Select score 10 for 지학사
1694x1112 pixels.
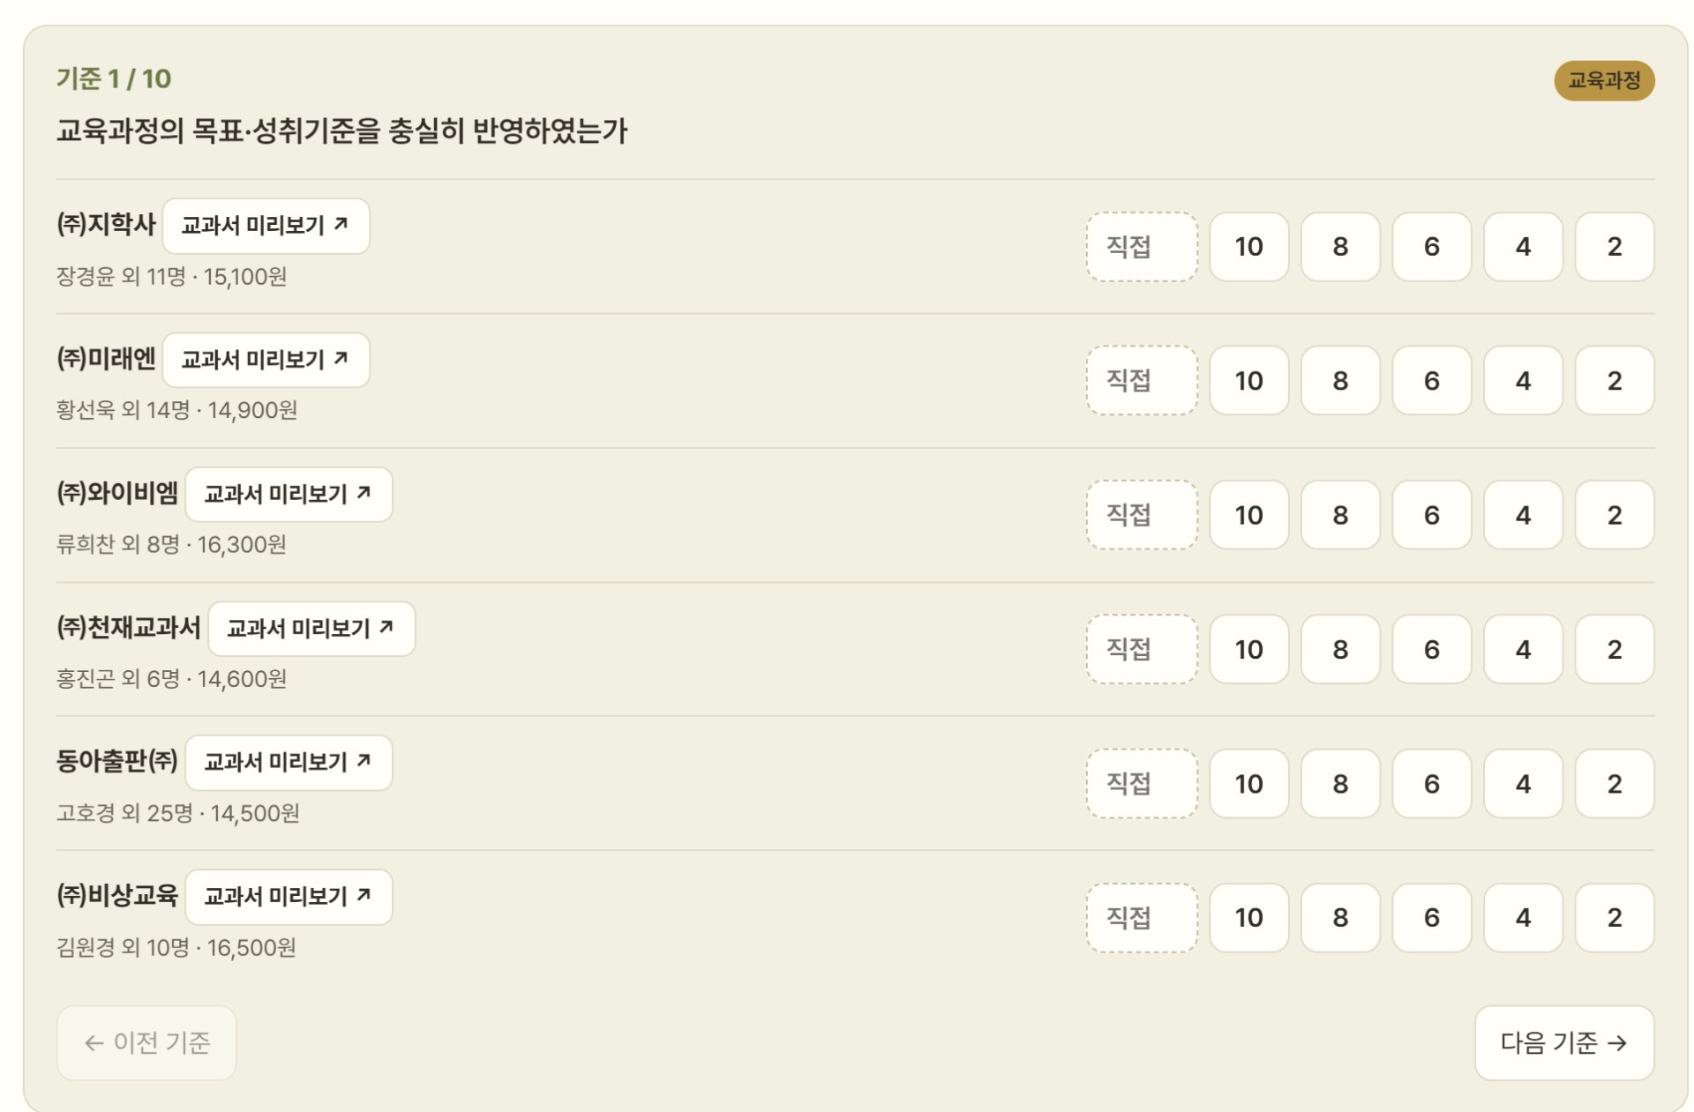pos(1248,247)
